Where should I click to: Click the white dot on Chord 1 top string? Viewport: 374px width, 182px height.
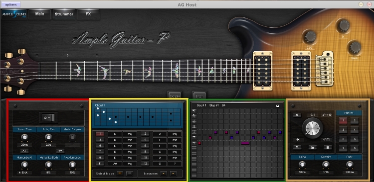[98, 108]
